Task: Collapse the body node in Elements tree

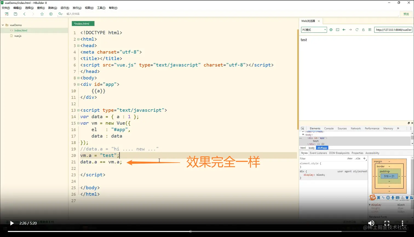Action: pyautogui.click(x=303, y=135)
